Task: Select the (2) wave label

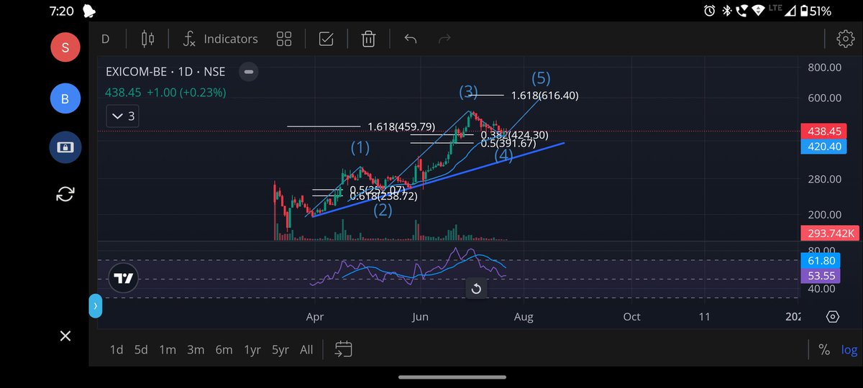Action: pos(383,210)
